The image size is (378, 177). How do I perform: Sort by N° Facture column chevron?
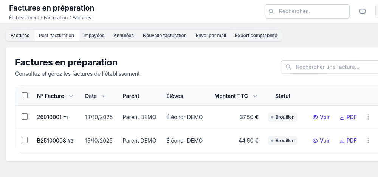71,96
